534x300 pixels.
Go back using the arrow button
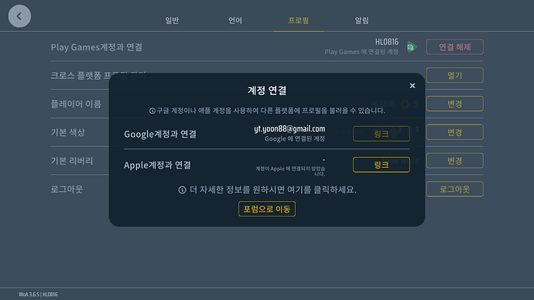point(19,16)
